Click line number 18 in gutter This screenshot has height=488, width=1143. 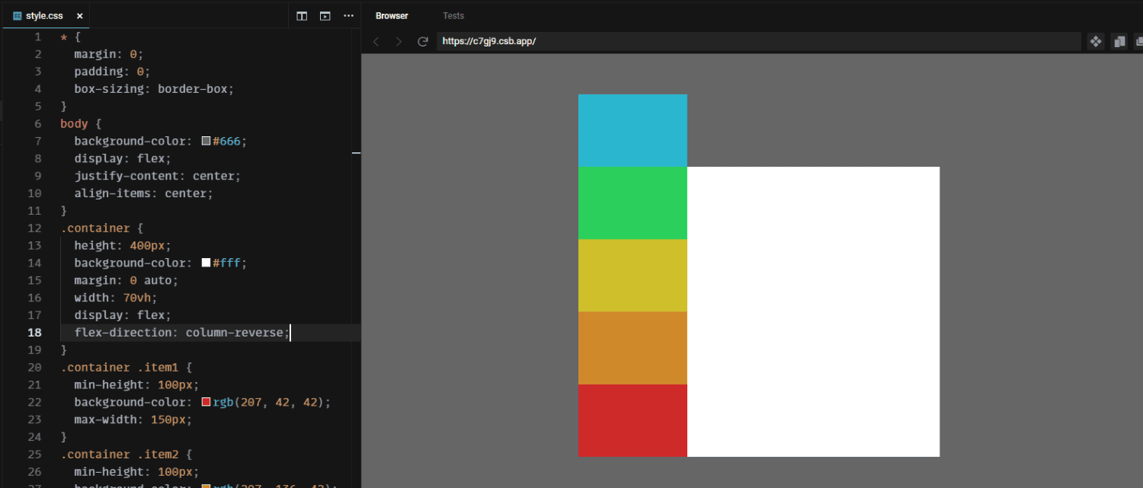(35, 333)
